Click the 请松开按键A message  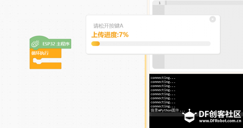pos(108,26)
